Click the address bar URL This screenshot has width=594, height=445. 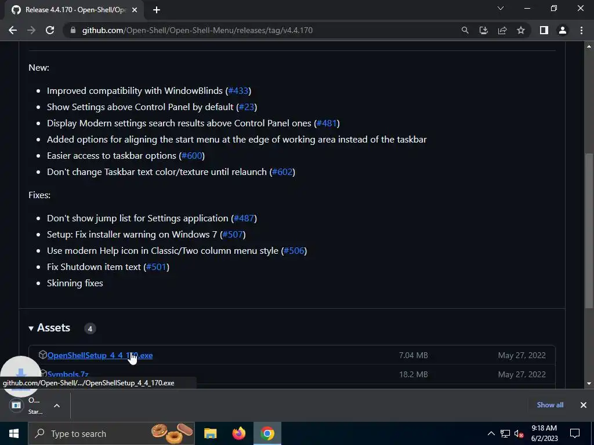[x=197, y=30]
